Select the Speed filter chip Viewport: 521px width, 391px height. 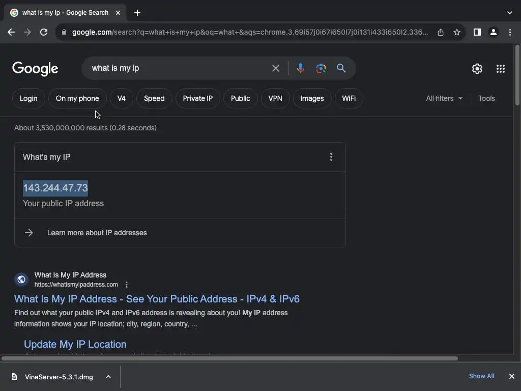point(154,98)
